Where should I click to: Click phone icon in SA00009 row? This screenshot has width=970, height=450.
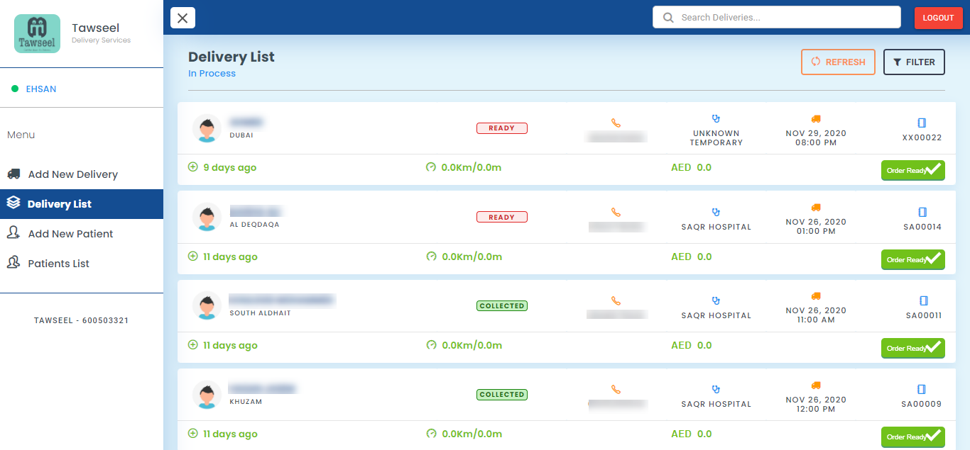pos(616,389)
